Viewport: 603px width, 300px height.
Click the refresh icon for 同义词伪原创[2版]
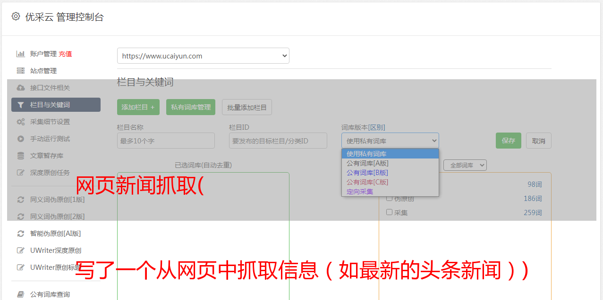[x=21, y=217]
